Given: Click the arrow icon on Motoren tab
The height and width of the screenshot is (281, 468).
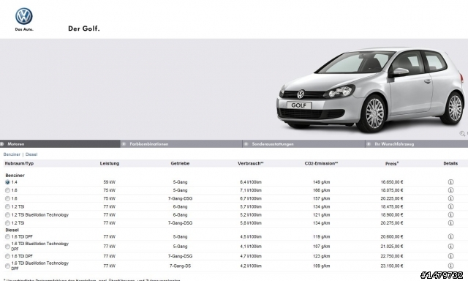Looking at the screenshot, I should 2,144.
